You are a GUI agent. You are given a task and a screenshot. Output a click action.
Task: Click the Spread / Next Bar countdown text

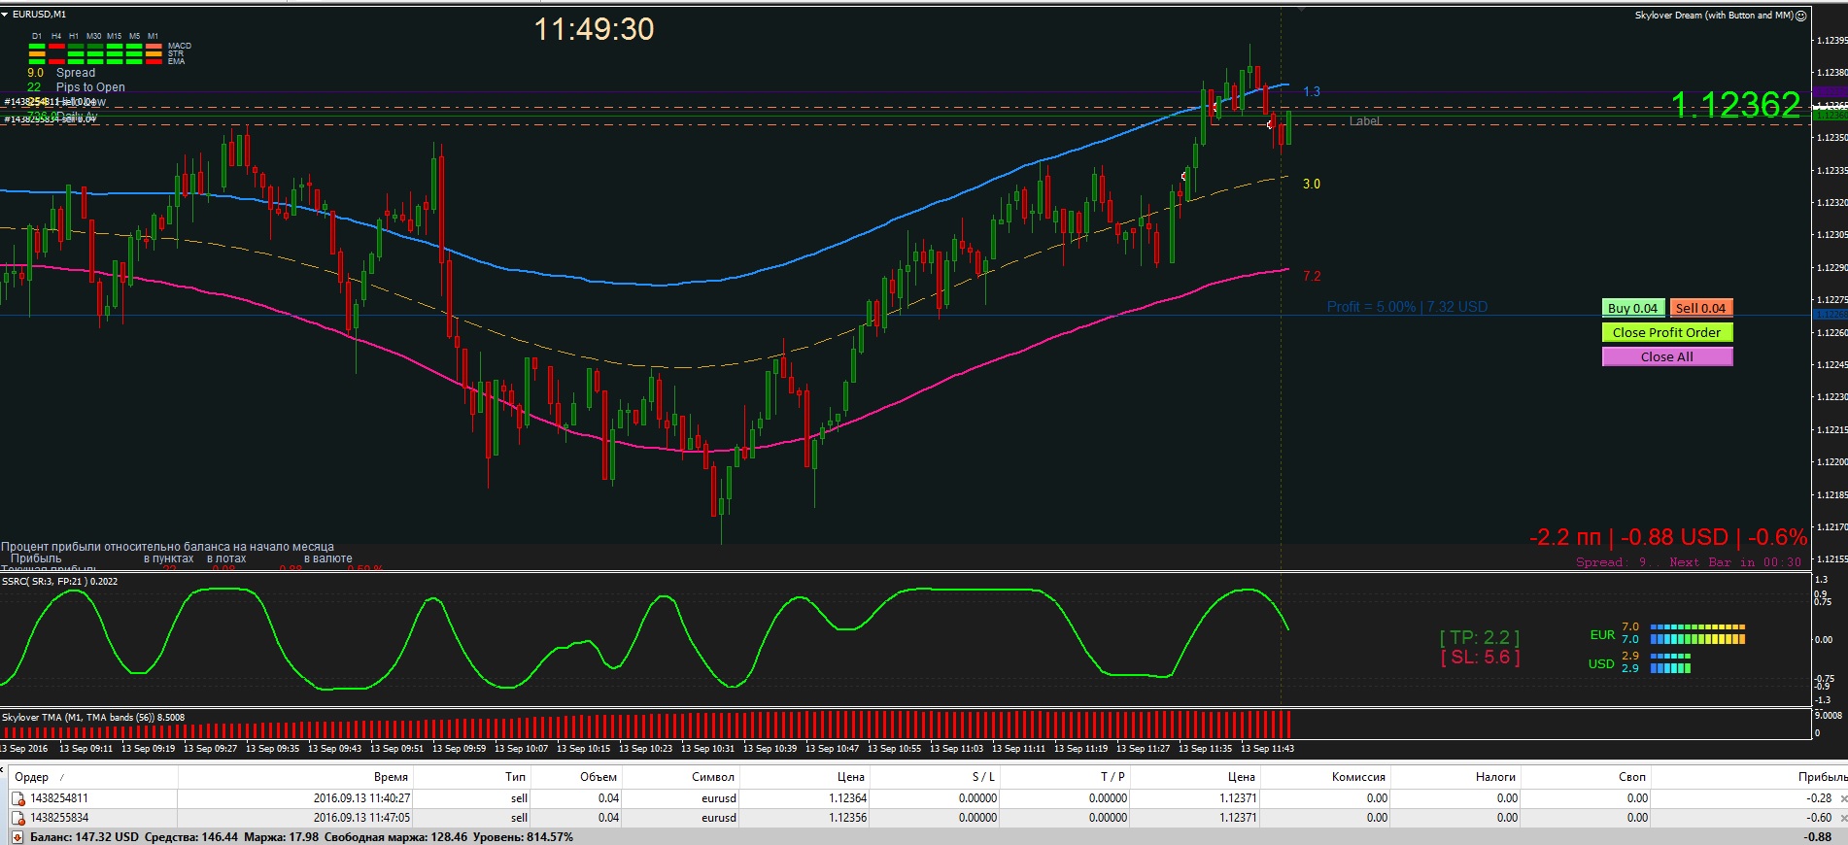[1689, 562]
